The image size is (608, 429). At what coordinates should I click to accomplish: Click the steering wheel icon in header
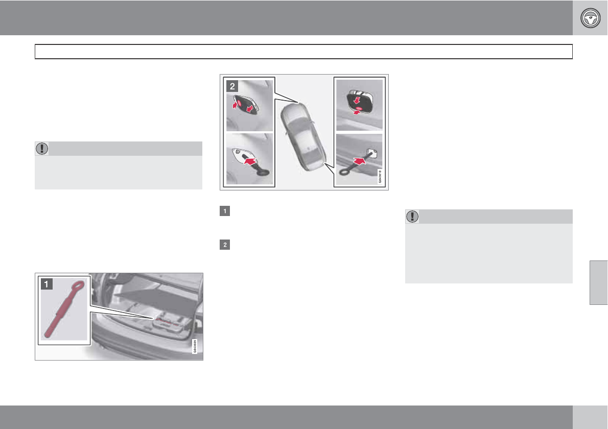[x=590, y=18]
